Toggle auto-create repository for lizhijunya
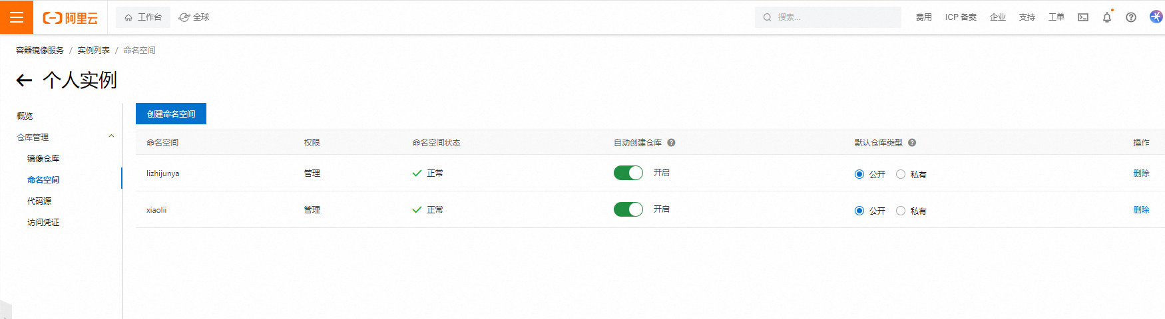1165x319 pixels. 628,173
